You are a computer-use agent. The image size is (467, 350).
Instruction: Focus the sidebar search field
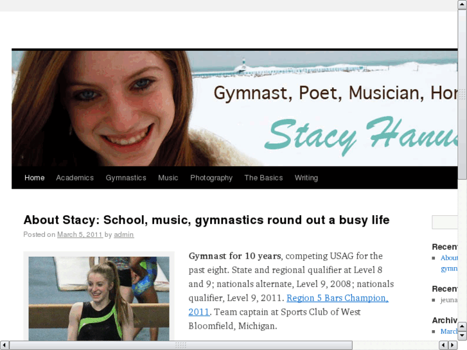click(445, 222)
